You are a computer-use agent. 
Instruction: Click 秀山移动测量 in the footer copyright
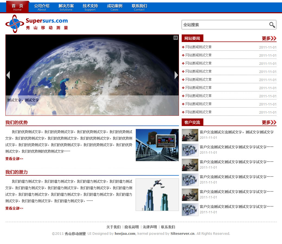click(x=75, y=234)
